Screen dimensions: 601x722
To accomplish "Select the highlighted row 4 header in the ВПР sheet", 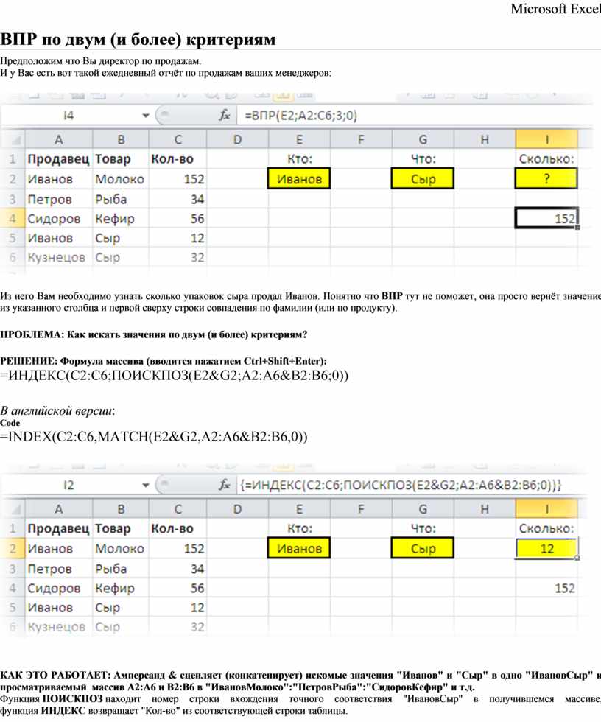I will (x=13, y=218).
